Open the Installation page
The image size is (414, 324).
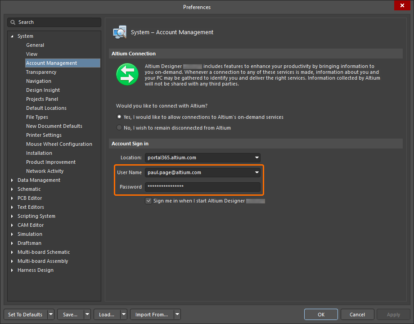[x=39, y=153]
